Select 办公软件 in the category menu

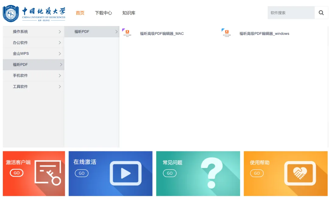click(34, 42)
